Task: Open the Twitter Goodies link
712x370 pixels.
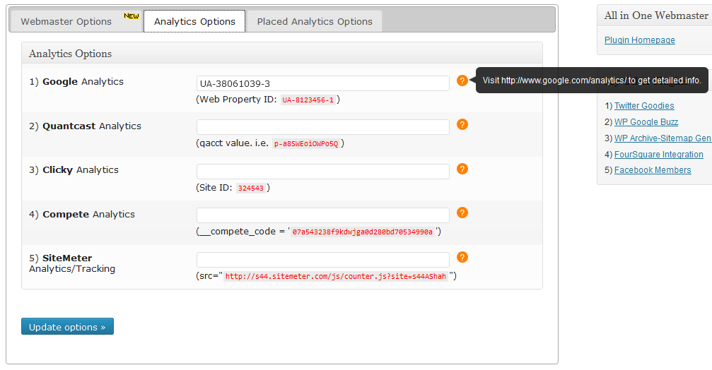Action: tap(644, 106)
